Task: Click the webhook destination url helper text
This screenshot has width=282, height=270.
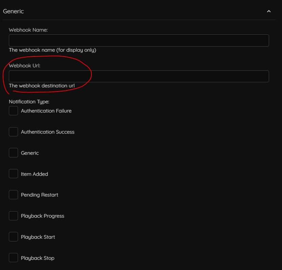Action: pos(42,86)
